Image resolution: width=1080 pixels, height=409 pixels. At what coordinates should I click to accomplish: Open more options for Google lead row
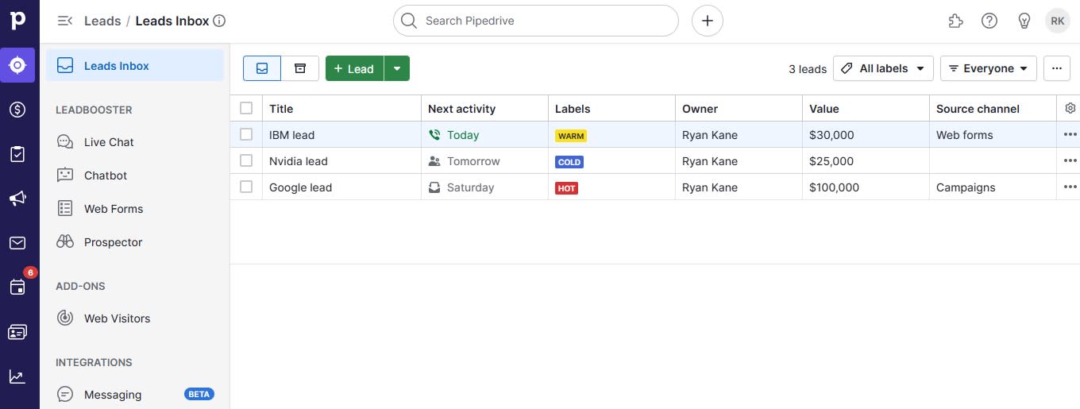pos(1070,187)
